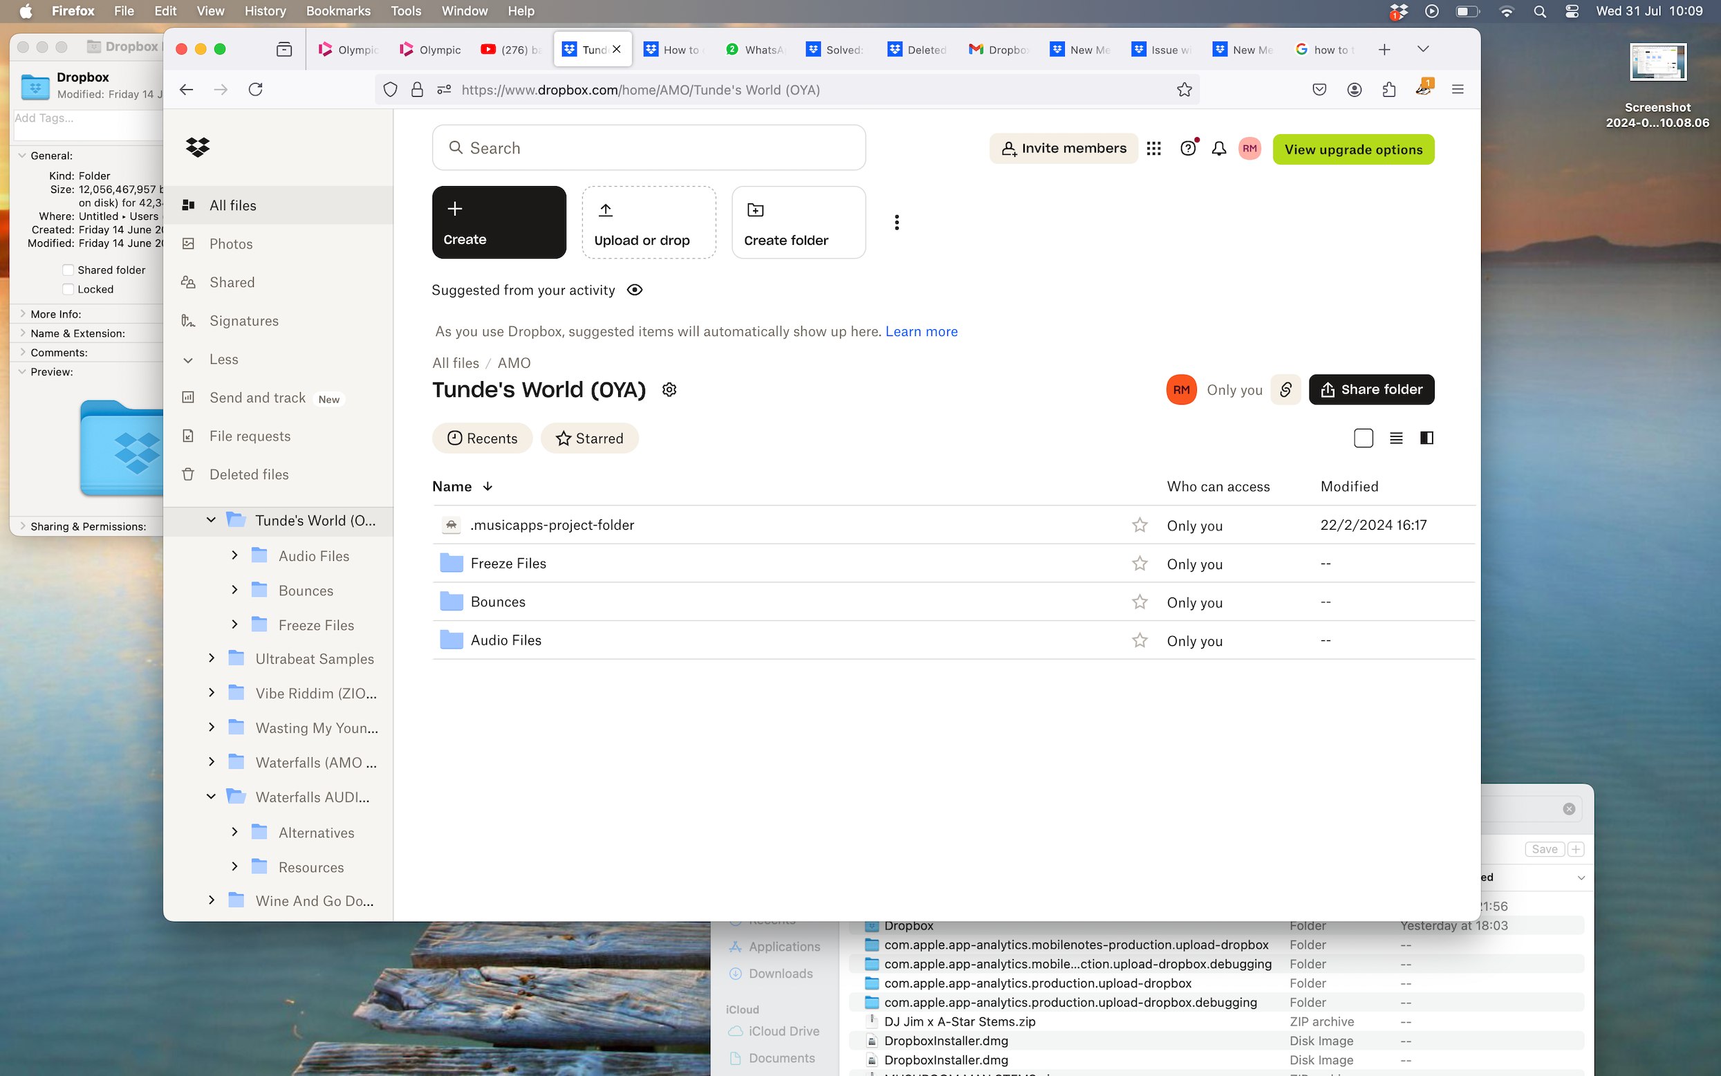The height and width of the screenshot is (1076, 1721).
Task: Open the History menu
Action: pos(265,11)
